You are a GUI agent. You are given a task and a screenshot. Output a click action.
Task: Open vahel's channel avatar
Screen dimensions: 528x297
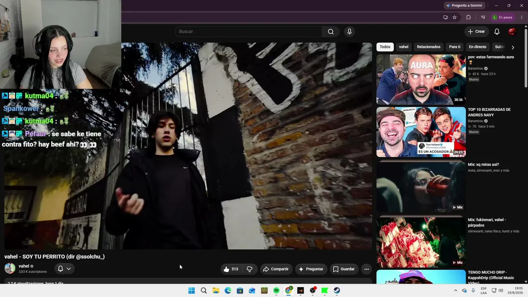pos(10,269)
